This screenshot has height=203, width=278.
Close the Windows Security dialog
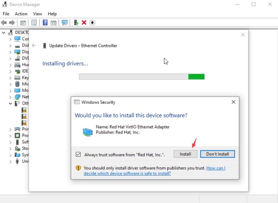(233, 102)
